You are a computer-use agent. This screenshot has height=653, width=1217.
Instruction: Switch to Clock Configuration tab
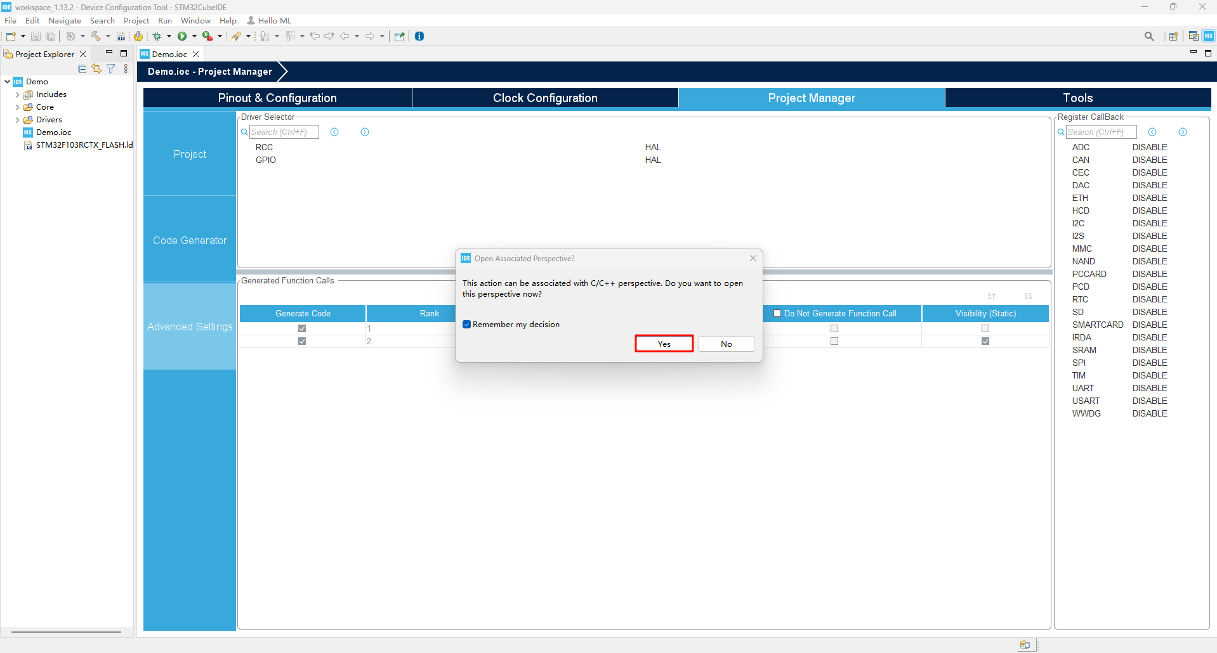coord(545,98)
